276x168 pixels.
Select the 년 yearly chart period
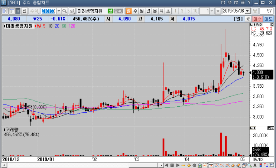[148, 11]
